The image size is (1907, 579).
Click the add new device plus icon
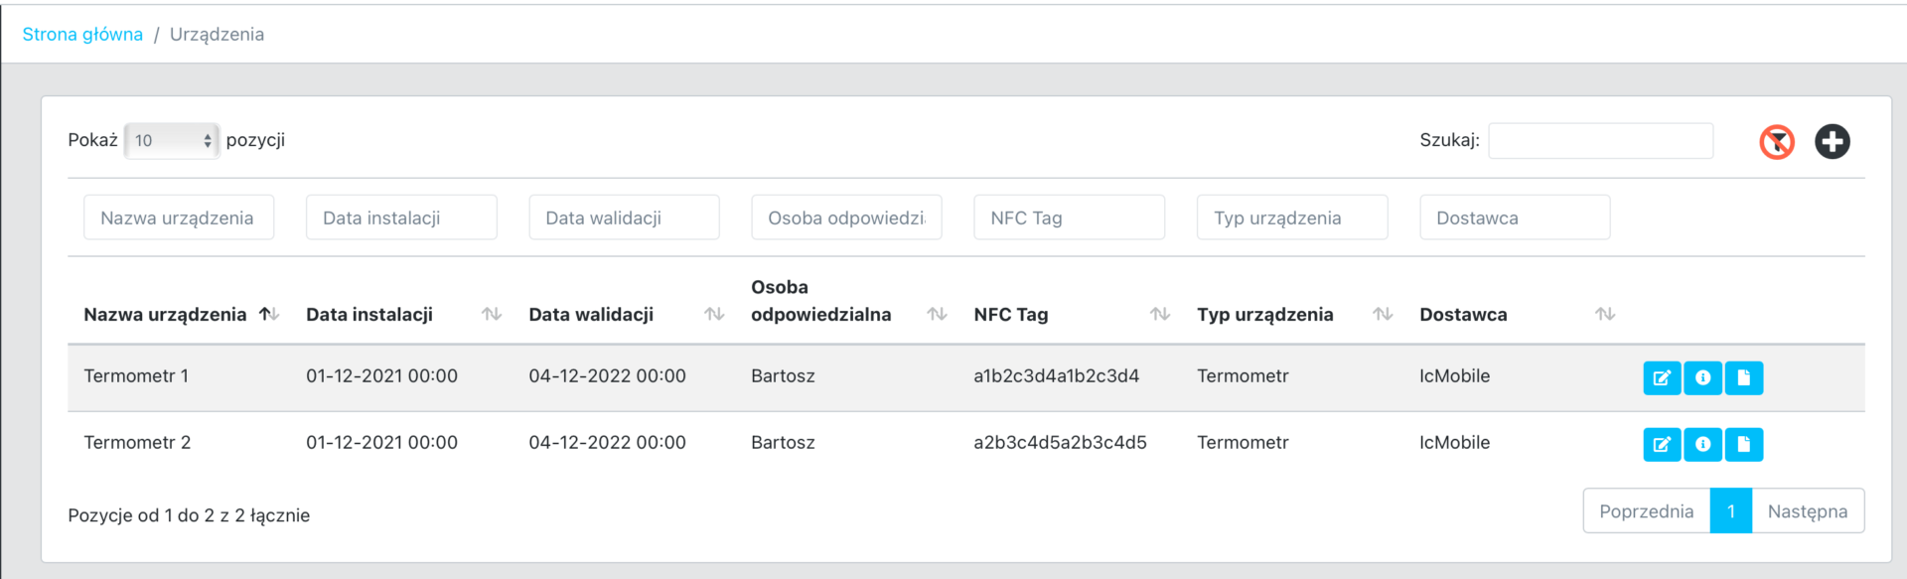(1832, 142)
